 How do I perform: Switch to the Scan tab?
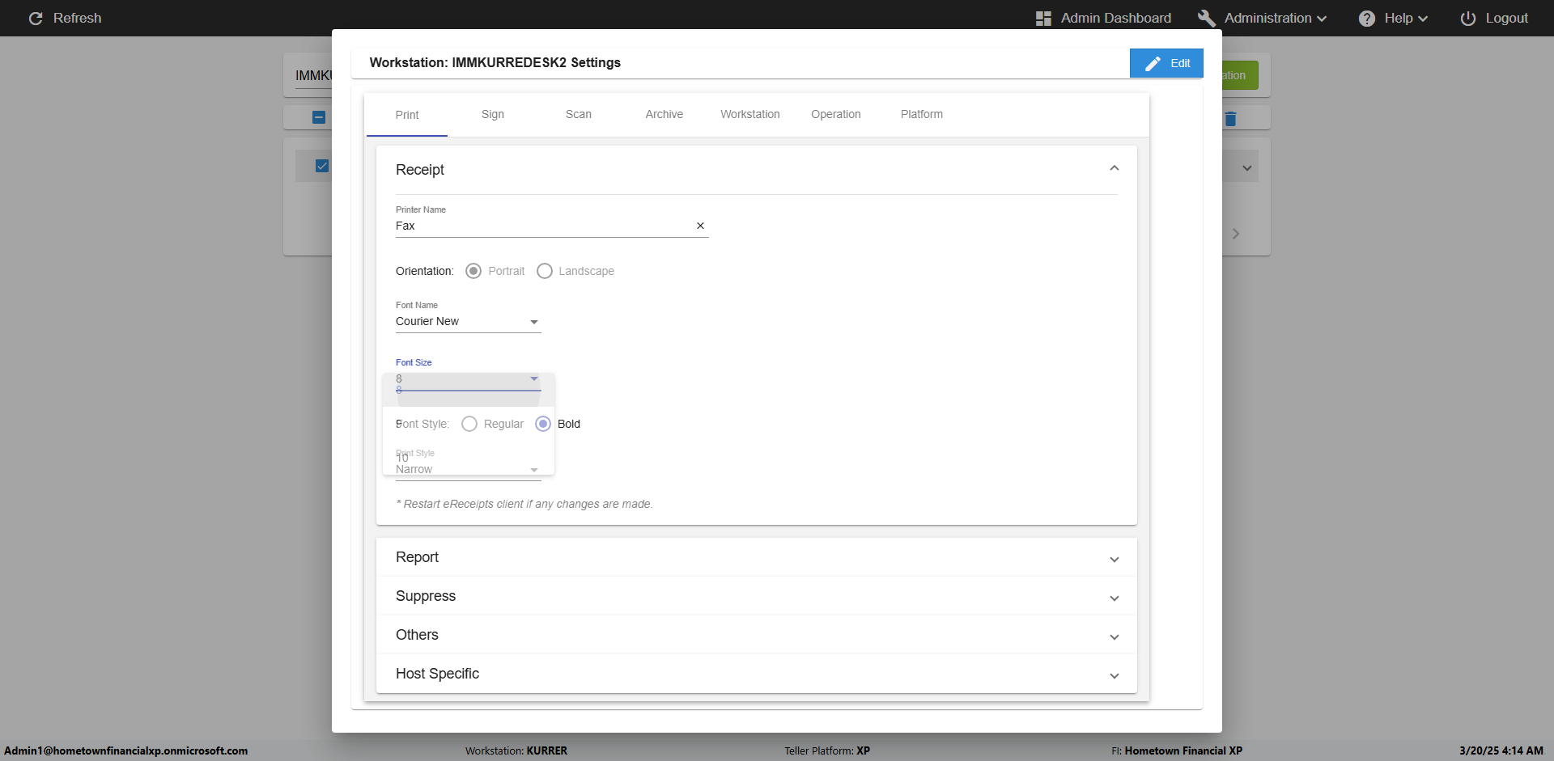click(x=578, y=115)
